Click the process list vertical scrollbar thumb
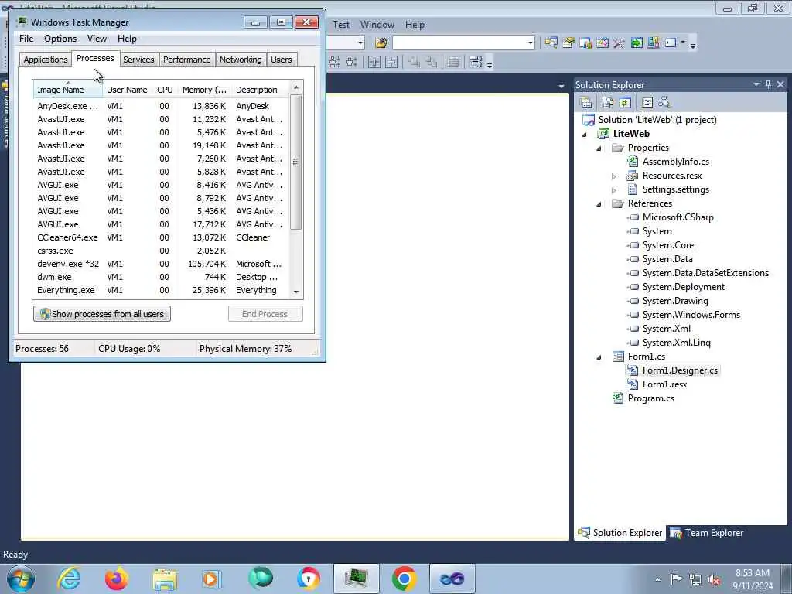This screenshot has width=792, height=594. [296, 162]
